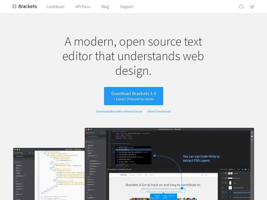Click the Brackets logo icon
Viewport: 267px width, 200px height.
point(15,7)
